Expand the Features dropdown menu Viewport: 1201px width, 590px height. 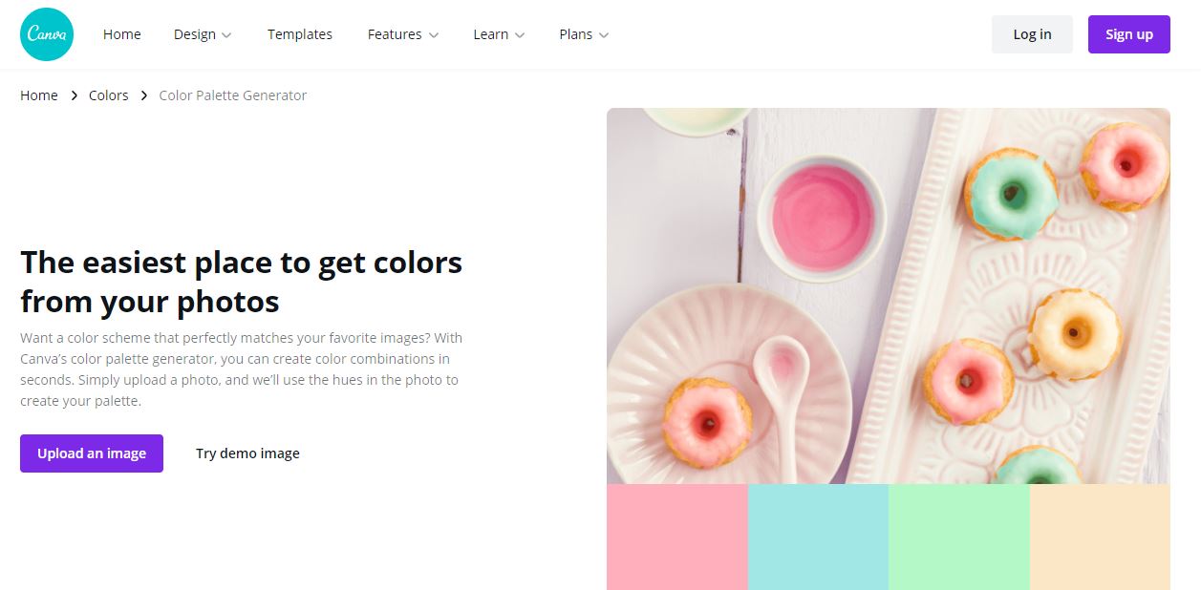[403, 34]
